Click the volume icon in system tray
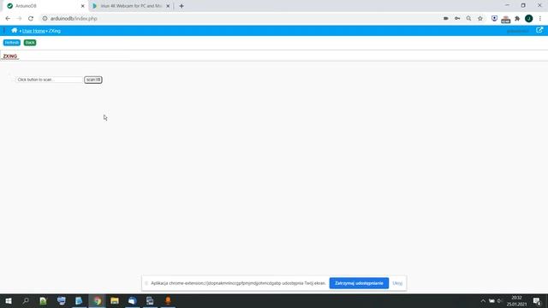The height and width of the screenshot is (308, 548). click(x=500, y=300)
